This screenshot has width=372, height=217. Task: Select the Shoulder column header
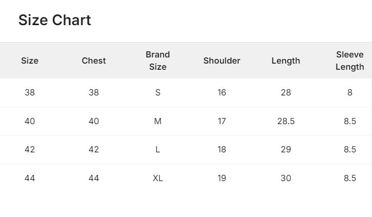coord(222,61)
